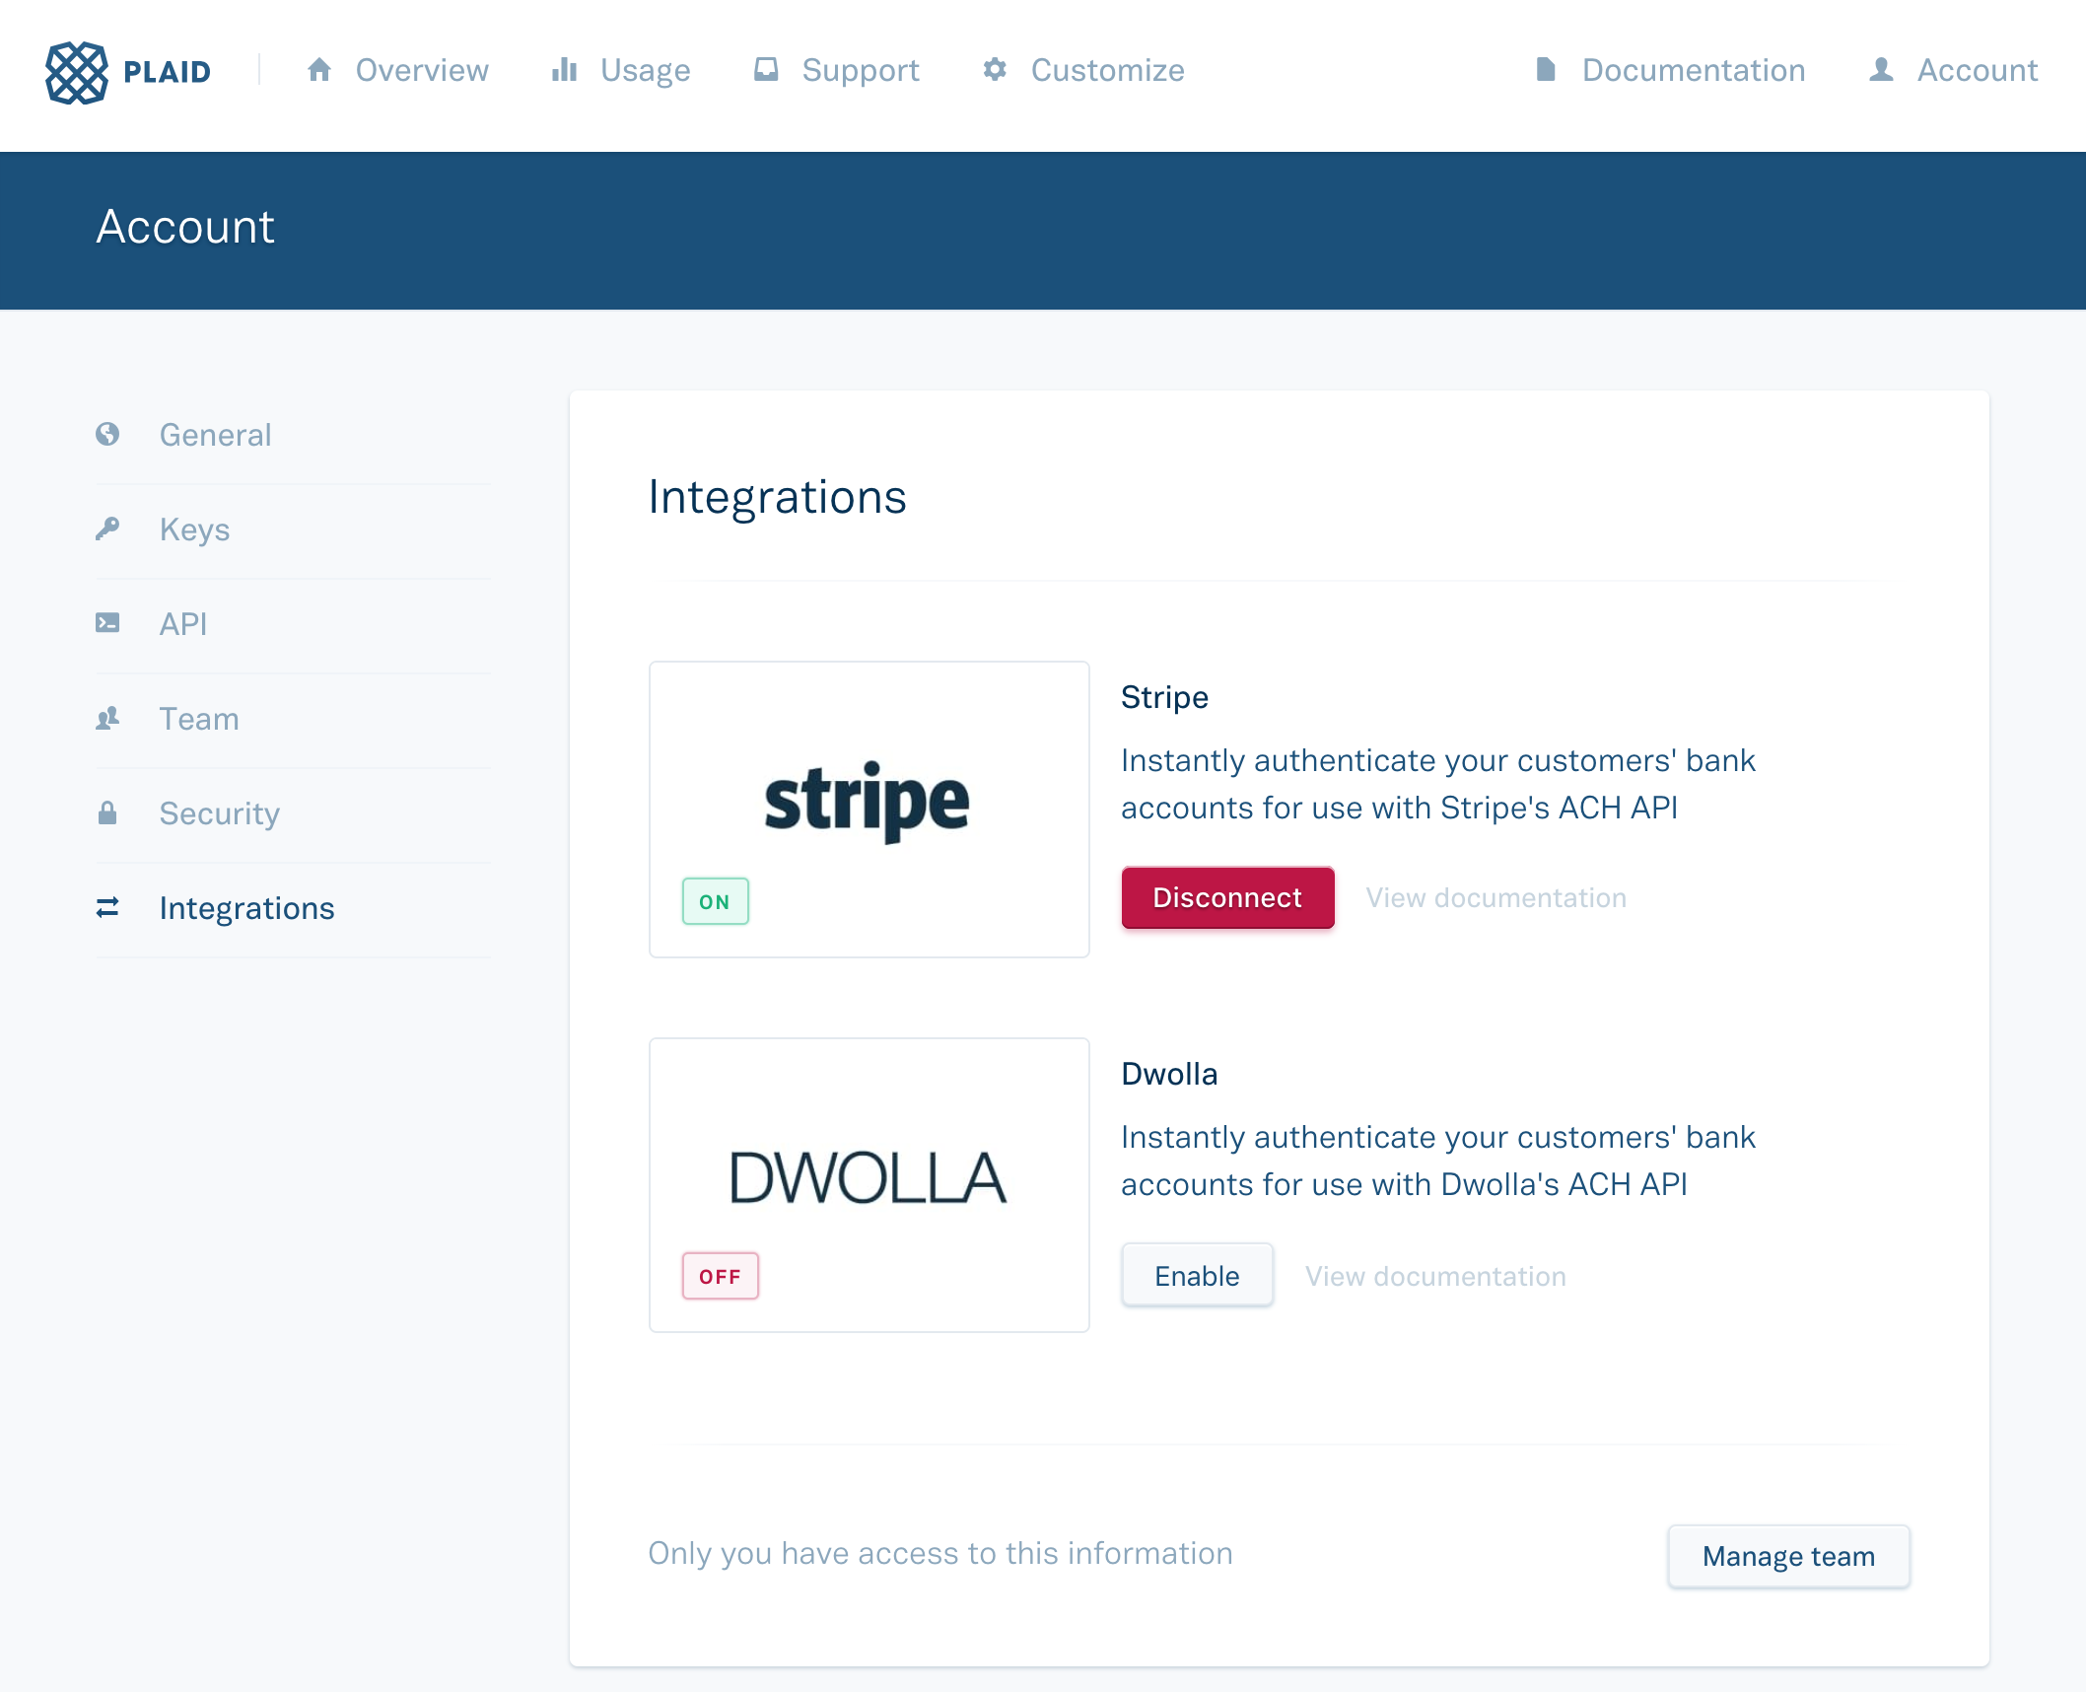Click the Dwolla ACH API description text

[1437, 1161]
